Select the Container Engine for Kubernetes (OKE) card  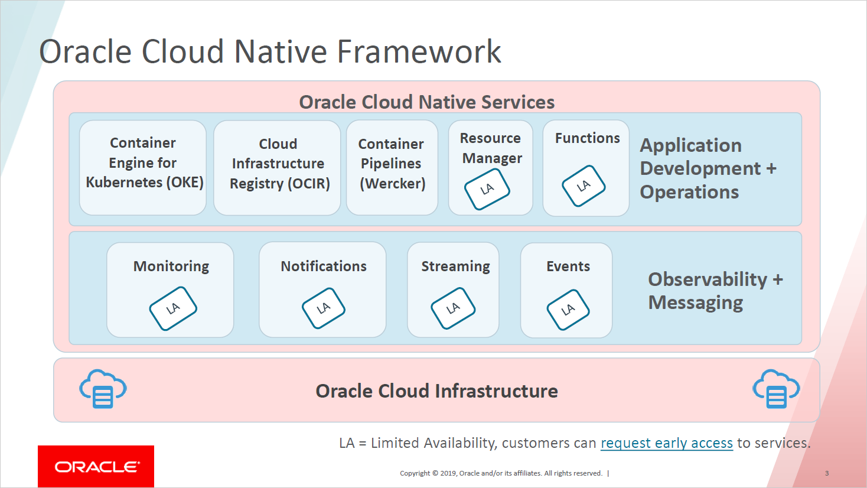[x=143, y=168]
